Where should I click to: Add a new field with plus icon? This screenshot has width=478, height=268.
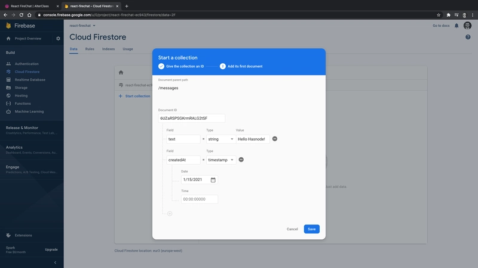[170, 214]
